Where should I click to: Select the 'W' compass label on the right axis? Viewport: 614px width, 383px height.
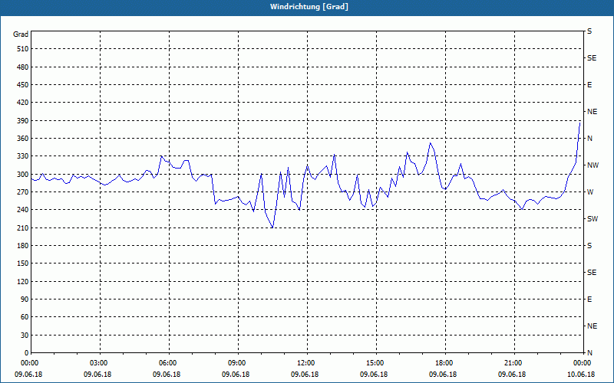click(590, 192)
